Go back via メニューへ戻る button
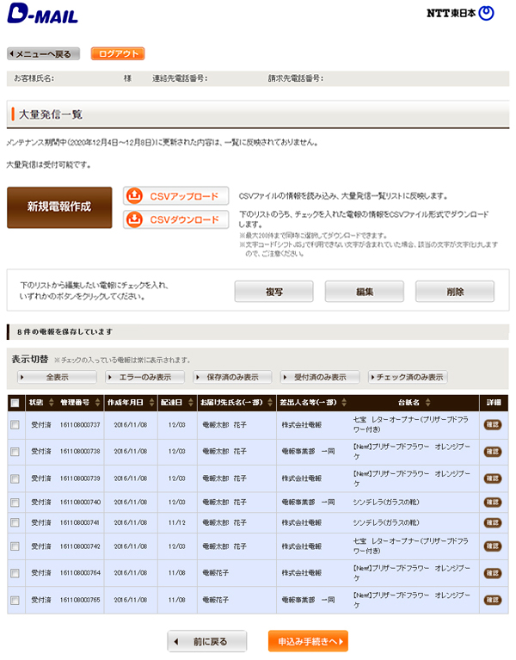 [x=43, y=54]
